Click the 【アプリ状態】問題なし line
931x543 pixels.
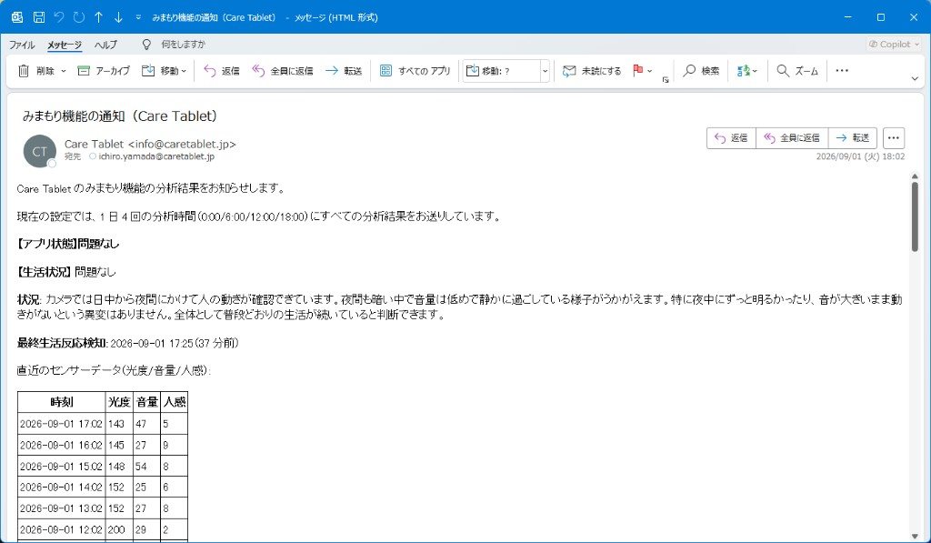[68, 244]
